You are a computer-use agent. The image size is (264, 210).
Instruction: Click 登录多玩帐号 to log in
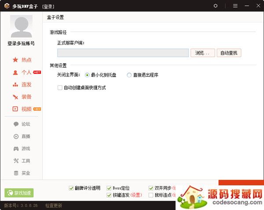21,44
